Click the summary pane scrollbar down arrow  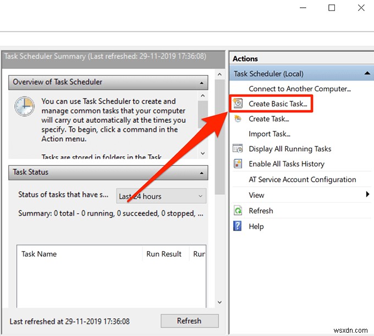[219, 302]
